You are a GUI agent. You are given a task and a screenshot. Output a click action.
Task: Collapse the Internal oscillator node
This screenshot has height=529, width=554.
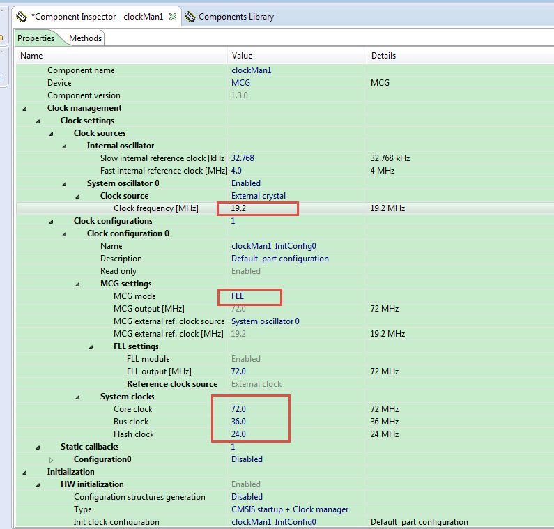click(64, 146)
